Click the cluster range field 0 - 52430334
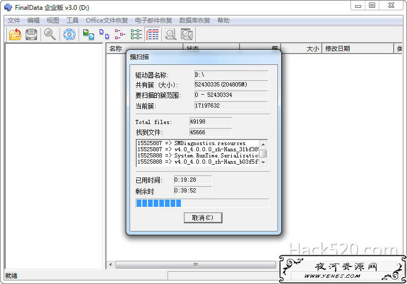The image size is (407, 284). click(231, 95)
